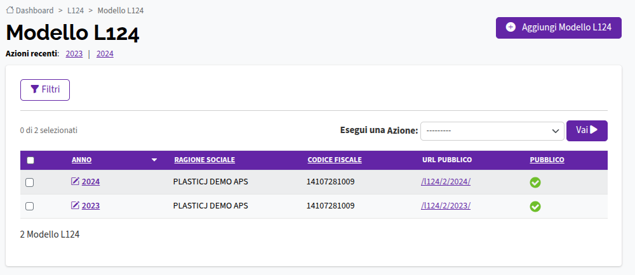Tick the select-all checkbox in table header
Screen dimensions: 635x275
30,160
